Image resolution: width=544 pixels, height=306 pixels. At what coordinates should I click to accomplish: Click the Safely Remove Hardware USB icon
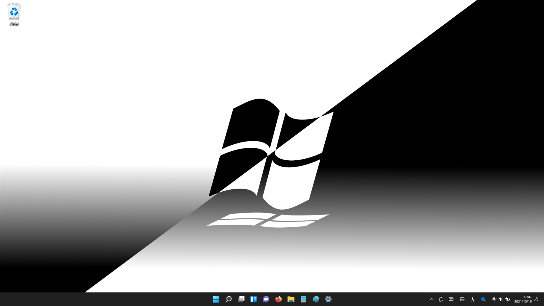click(x=441, y=299)
